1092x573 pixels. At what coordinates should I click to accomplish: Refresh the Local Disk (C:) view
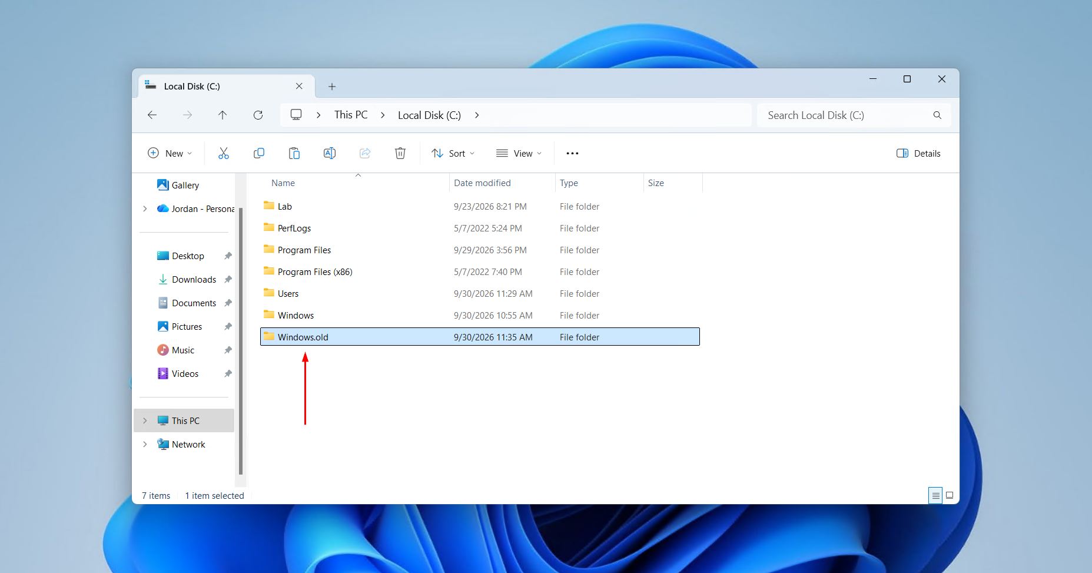coord(258,115)
